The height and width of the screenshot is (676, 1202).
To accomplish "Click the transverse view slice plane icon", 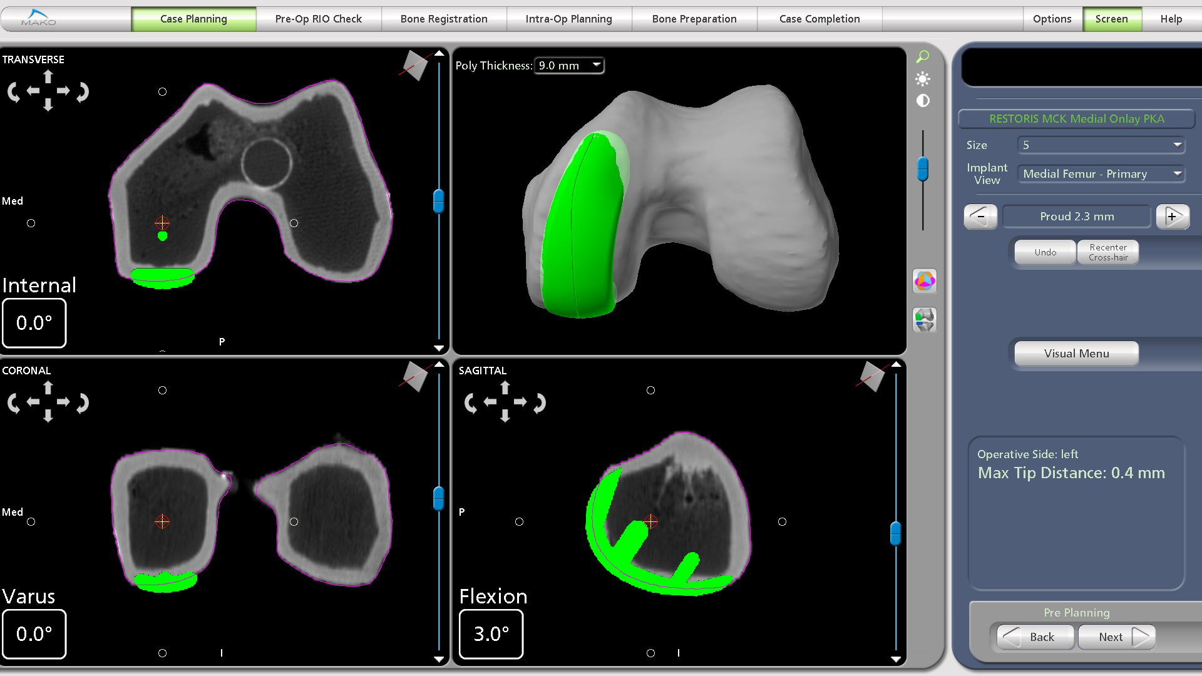I will (x=414, y=65).
